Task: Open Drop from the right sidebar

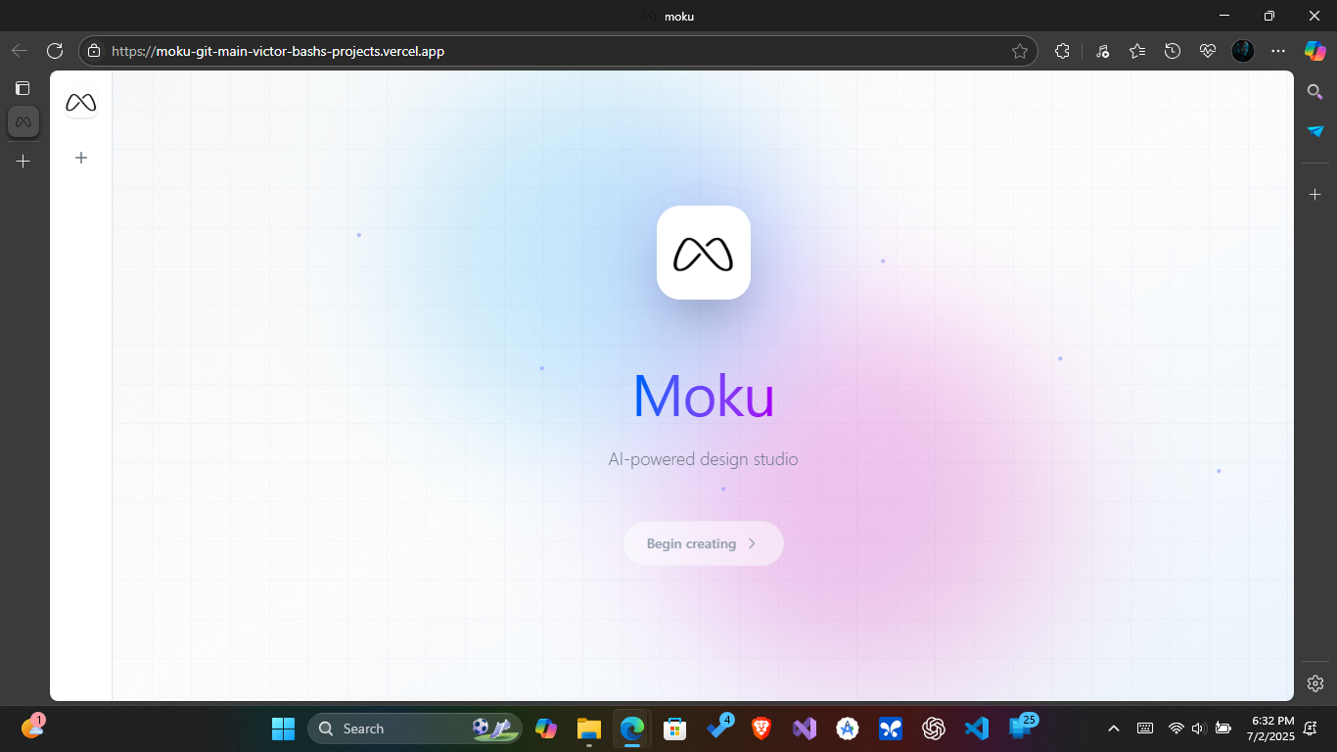Action: [1314, 131]
